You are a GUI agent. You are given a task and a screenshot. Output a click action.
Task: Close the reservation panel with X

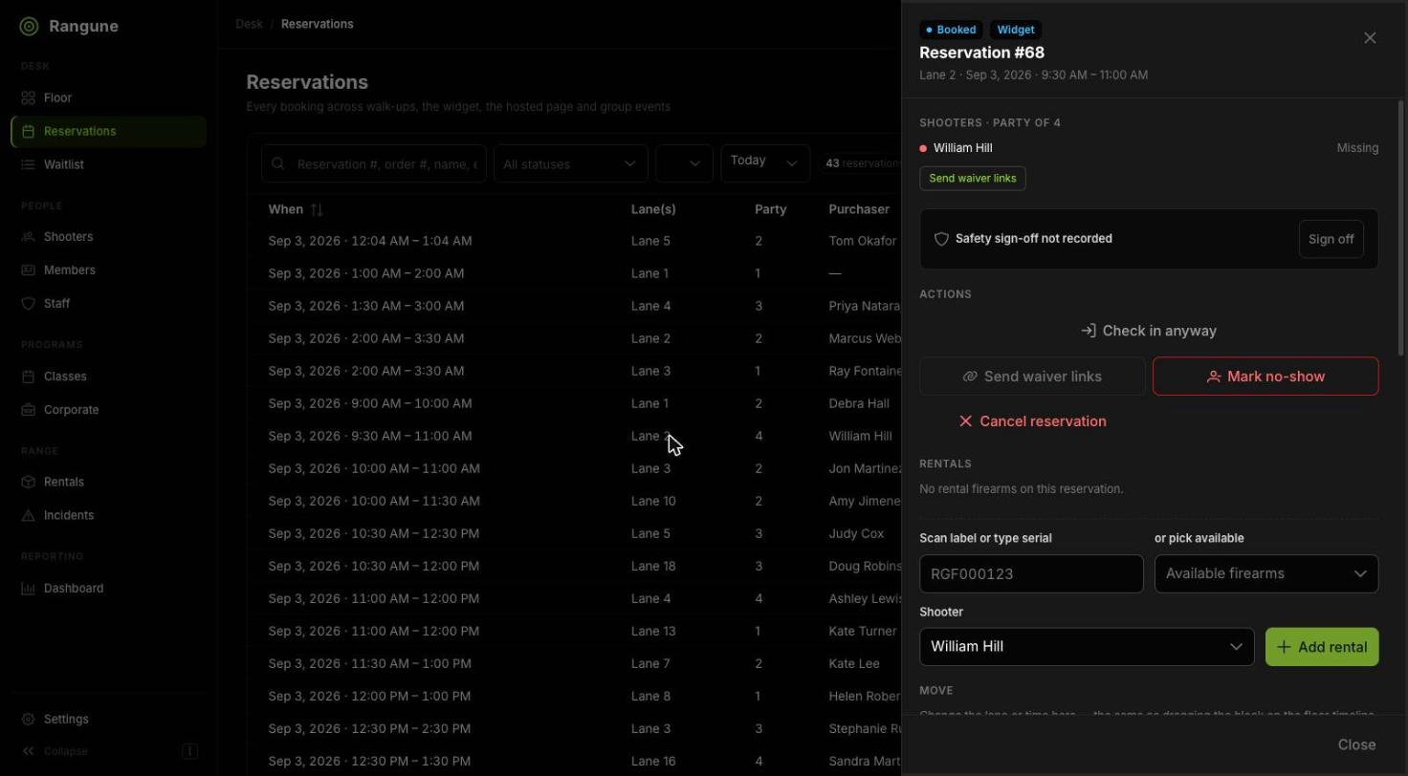(1370, 38)
